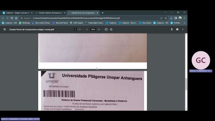Open the Chrome profile avatar

[x=180, y=18]
